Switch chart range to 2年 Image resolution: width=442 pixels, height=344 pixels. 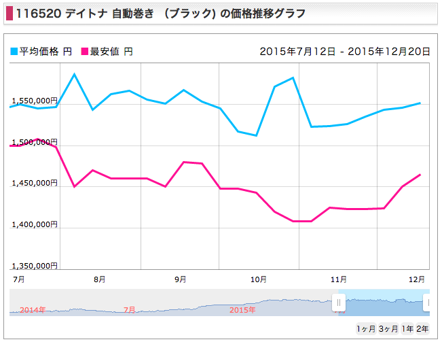tap(422, 329)
